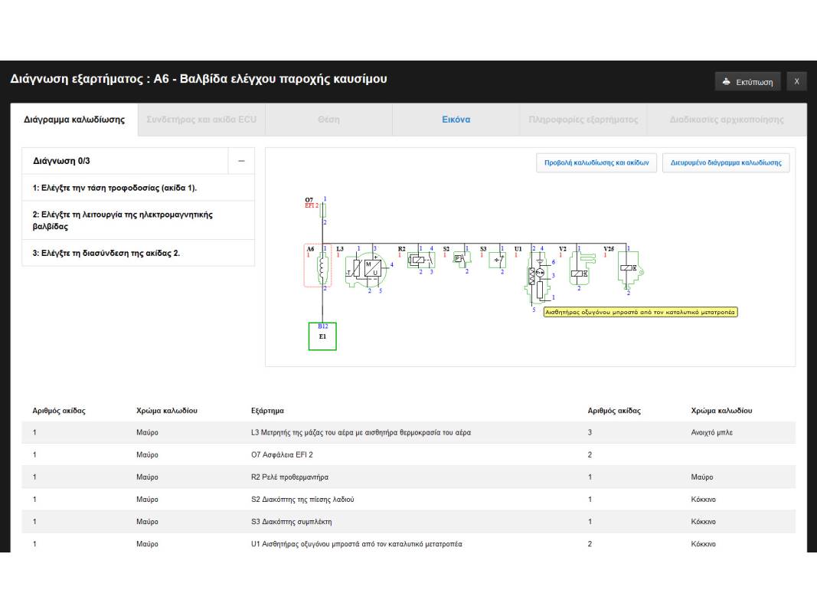Select the S2 oil pressure switch symbol

[462, 259]
